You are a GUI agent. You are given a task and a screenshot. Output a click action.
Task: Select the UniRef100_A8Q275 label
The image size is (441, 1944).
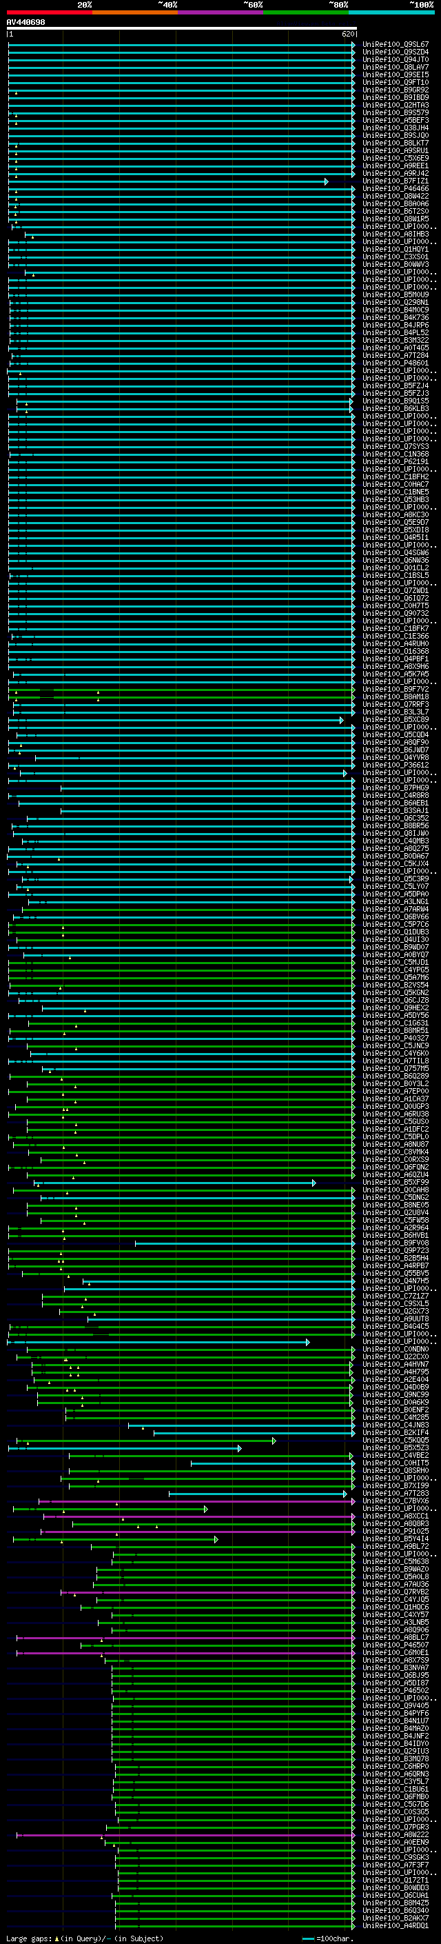click(x=396, y=848)
